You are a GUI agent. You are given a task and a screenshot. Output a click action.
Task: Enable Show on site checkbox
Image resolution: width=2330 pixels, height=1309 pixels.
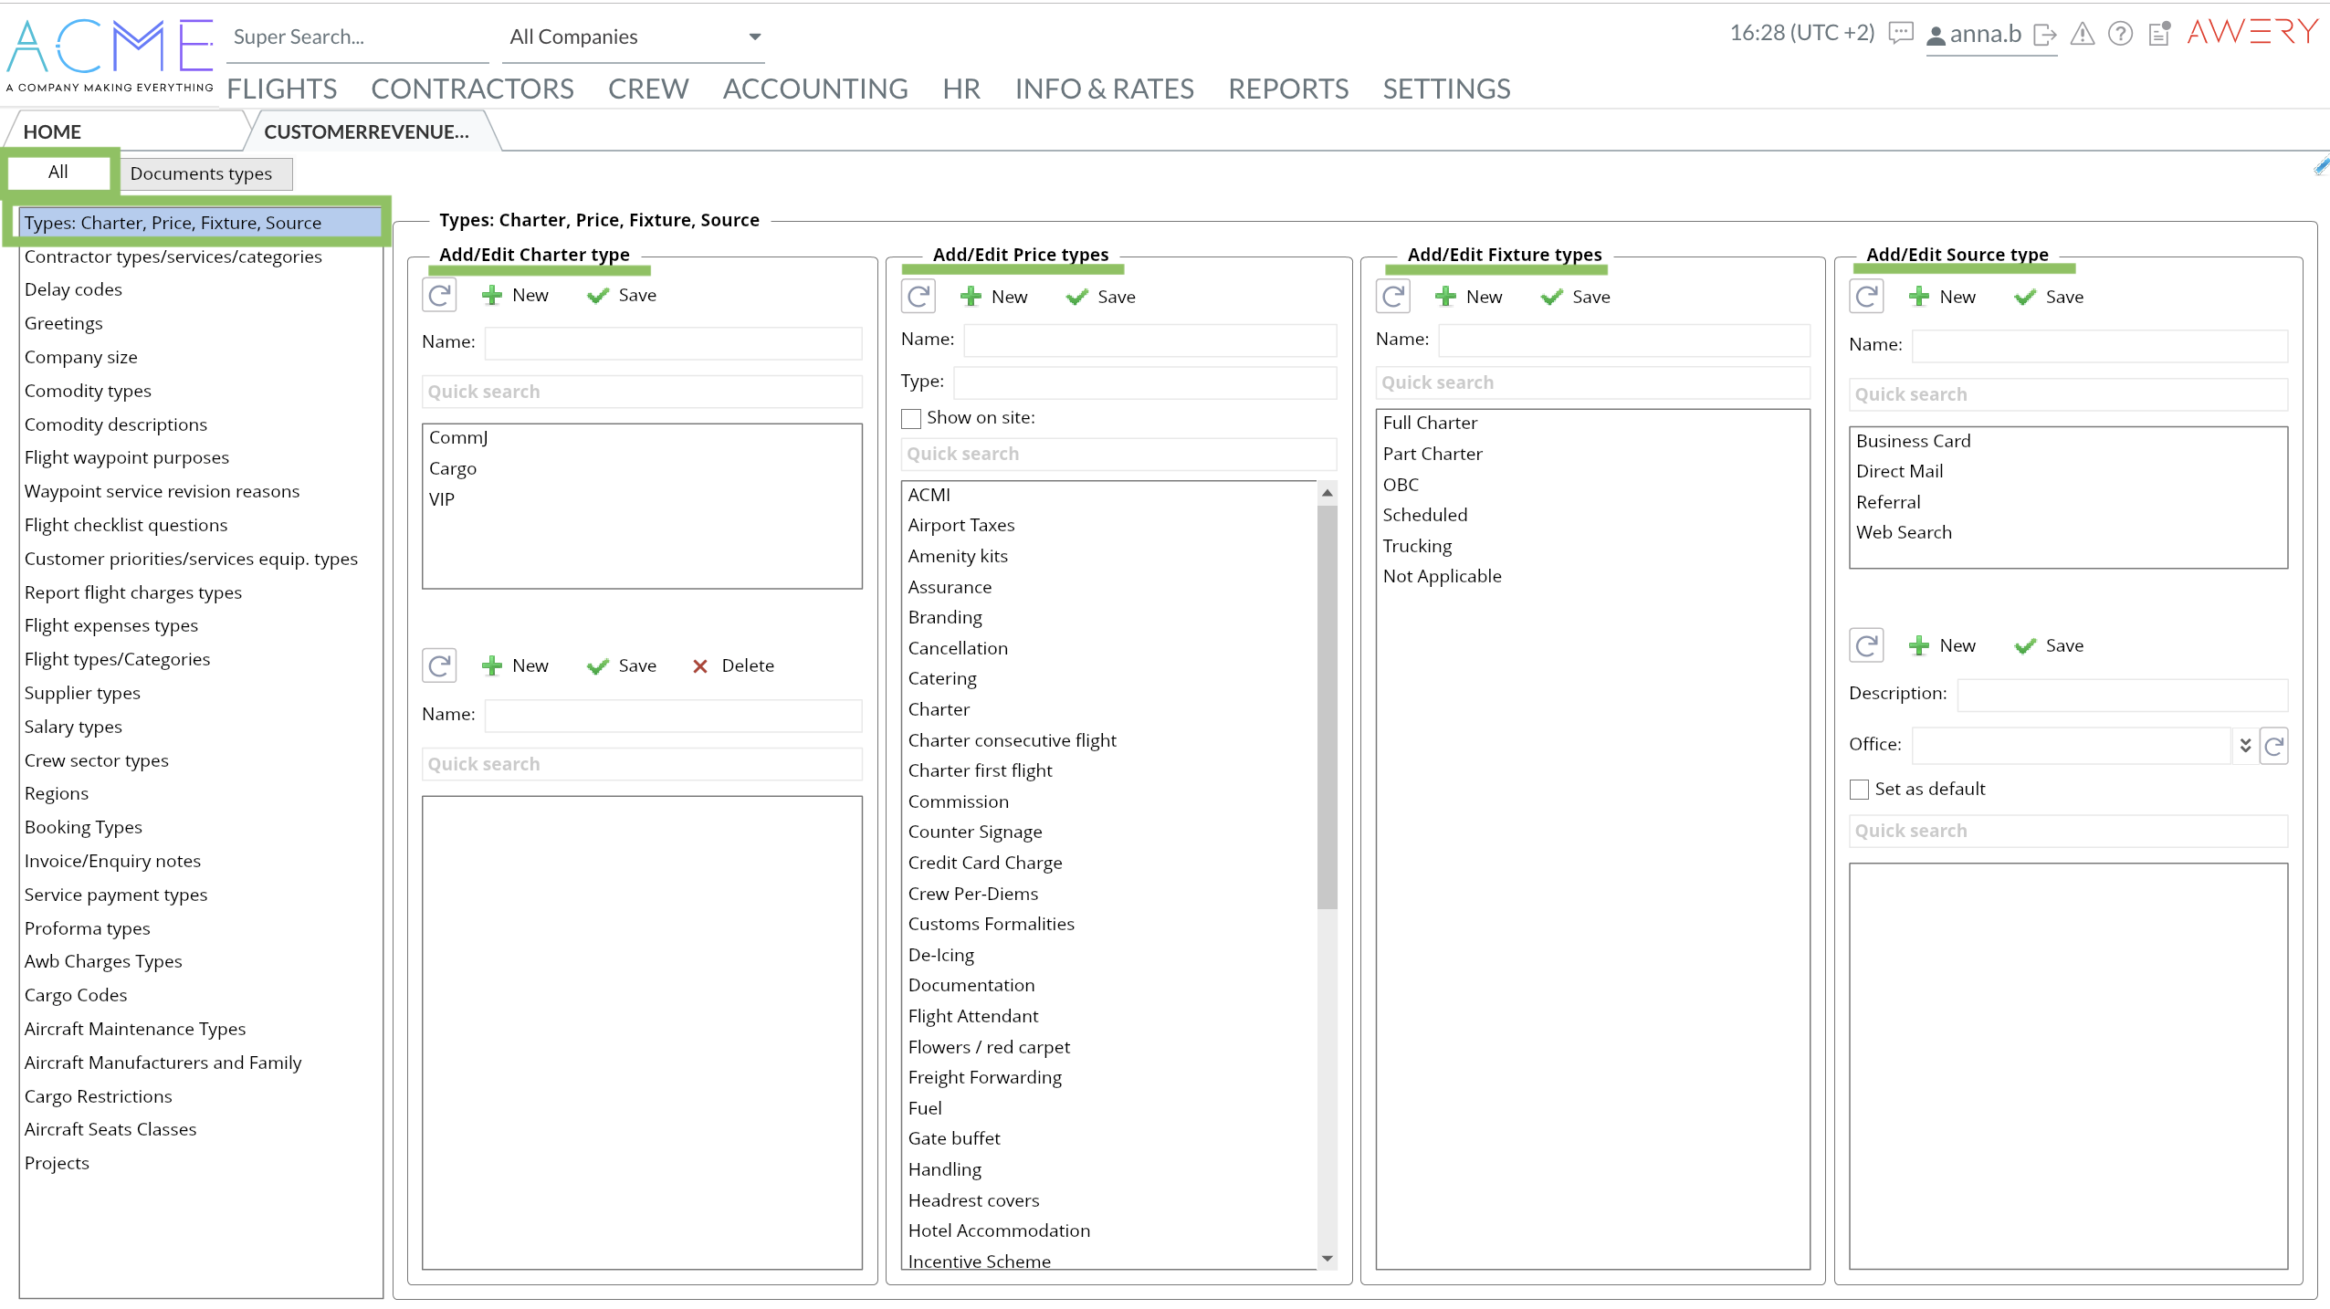coord(911,418)
